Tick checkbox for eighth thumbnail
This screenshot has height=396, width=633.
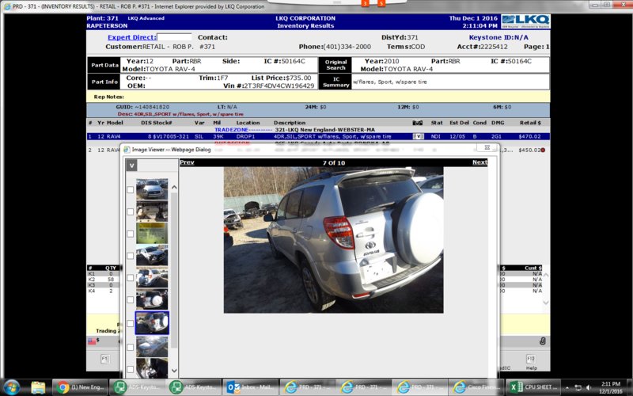130,347
